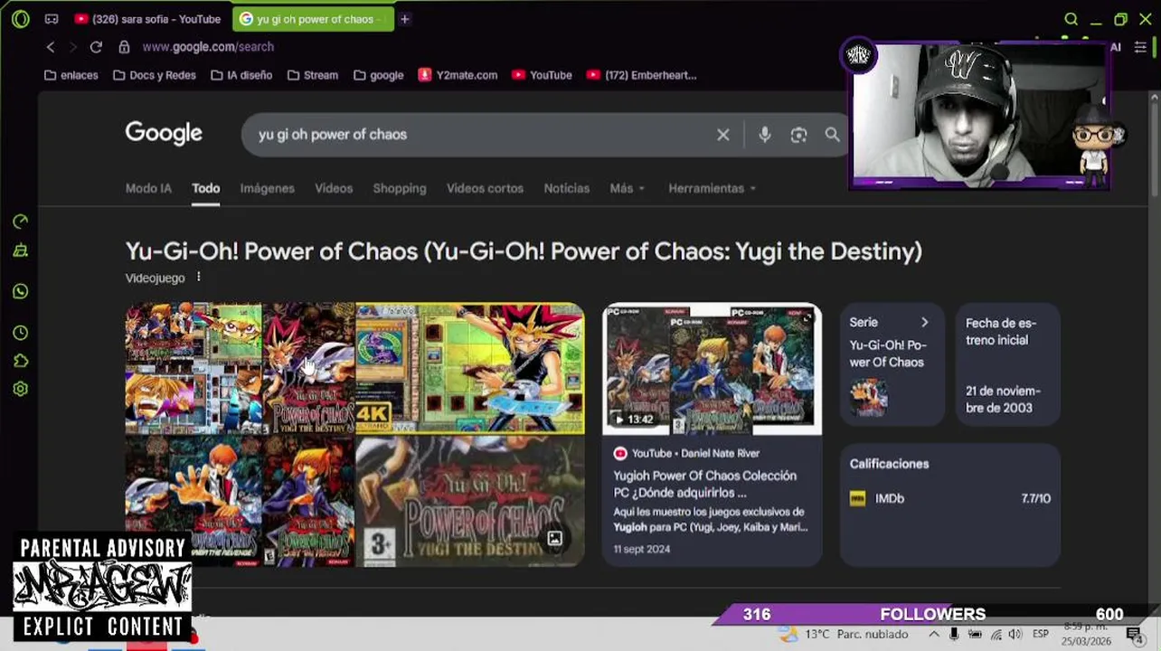
Task: Click the Google logo
Action: point(164,134)
